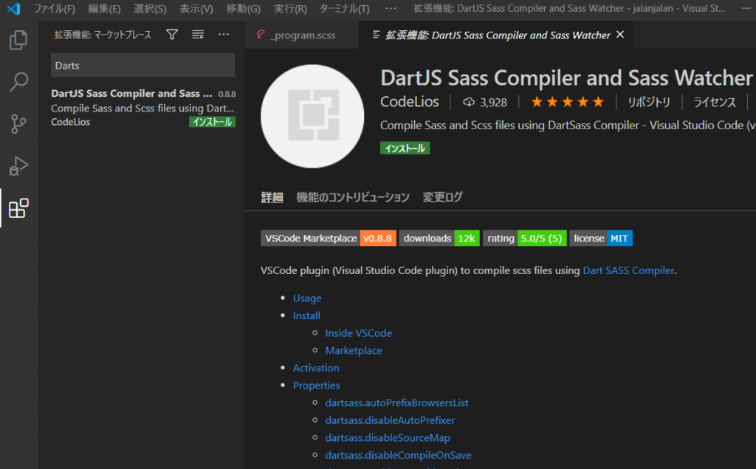Switch to the 機能のコントリビューション tab
756x469 pixels.
352,197
